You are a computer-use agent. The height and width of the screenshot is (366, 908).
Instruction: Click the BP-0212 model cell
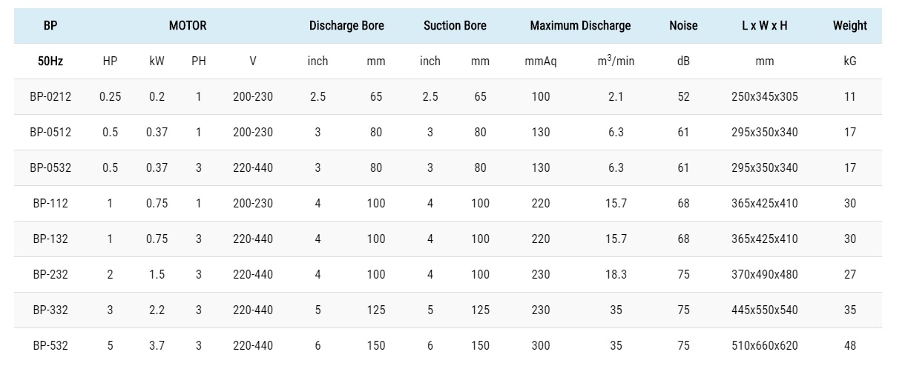point(50,96)
